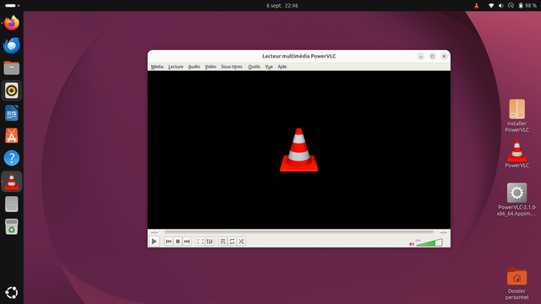Viewport: 541px width, 304px height.
Task: Skip to the next media track
Action: pyautogui.click(x=187, y=242)
